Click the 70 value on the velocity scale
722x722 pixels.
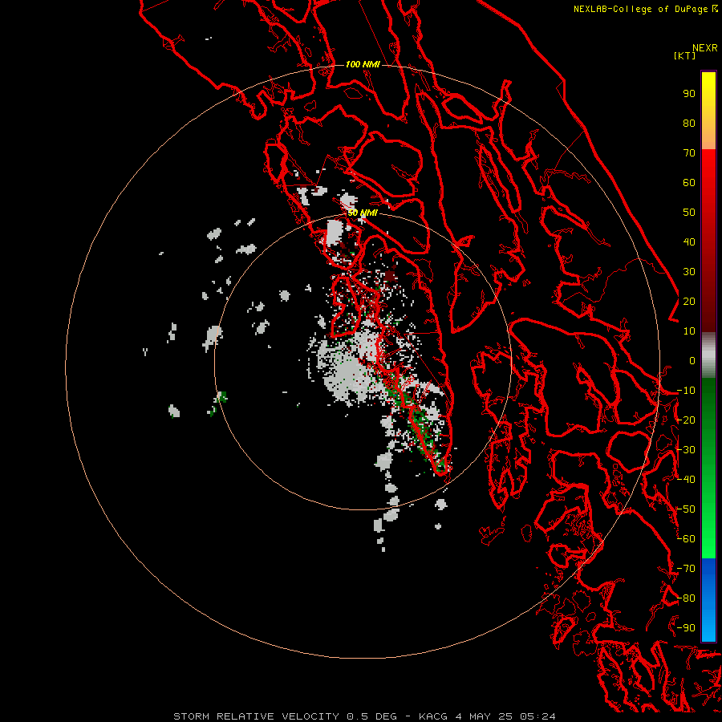tap(689, 153)
